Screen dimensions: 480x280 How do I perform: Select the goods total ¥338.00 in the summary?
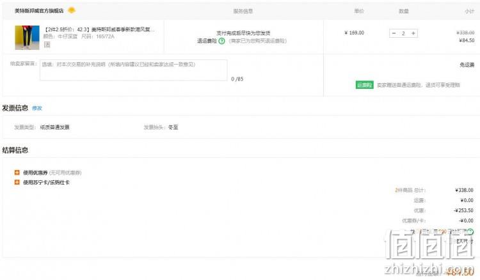tap(464, 190)
